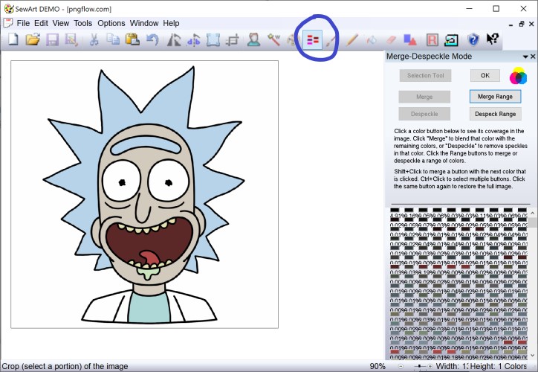Cut selection with the scissors icon
Image resolution: width=538 pixels, height=372 pixels.
[94, 39]
